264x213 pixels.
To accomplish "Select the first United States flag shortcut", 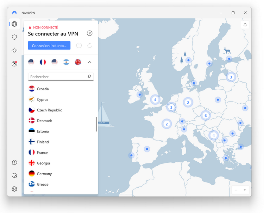I will [x=31, y=62].
